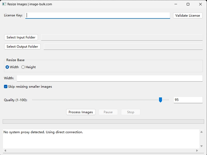The image size is (207, 155).
Task: Click the log scroll left arrow
Action: click(5, 151)
